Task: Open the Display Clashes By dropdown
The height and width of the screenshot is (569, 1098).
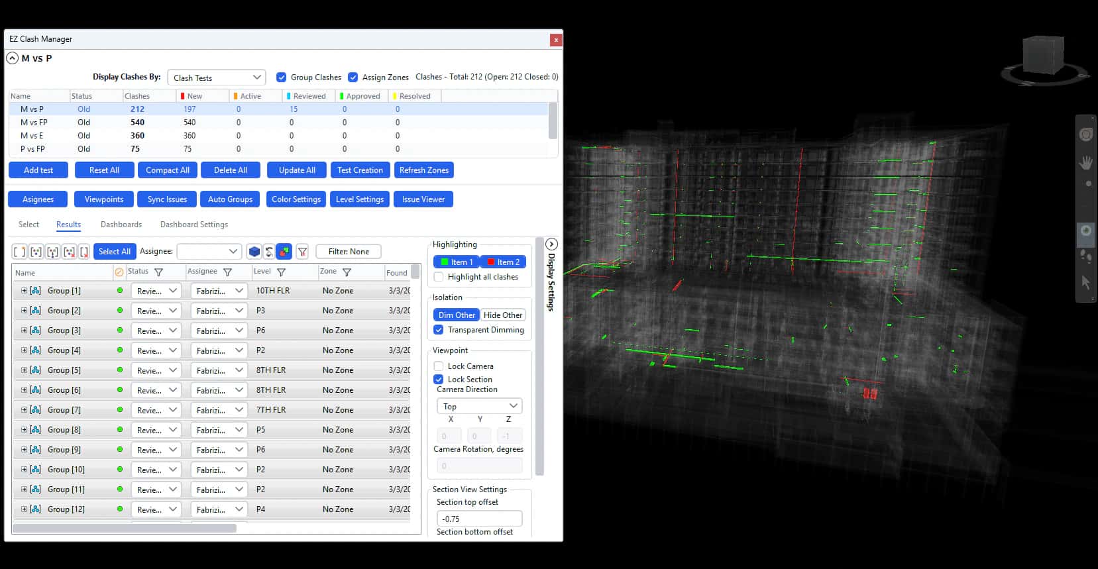Action: coord(216,78)
